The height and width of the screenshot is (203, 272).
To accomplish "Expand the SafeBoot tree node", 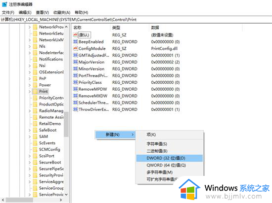I will pyautogui.click(x=30, y=130).
